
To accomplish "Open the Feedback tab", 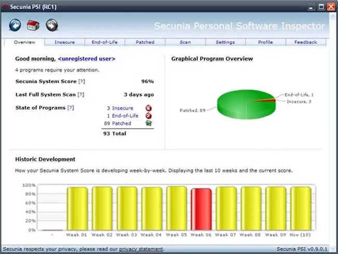I will pyautogui.click(x=306, y=42).
